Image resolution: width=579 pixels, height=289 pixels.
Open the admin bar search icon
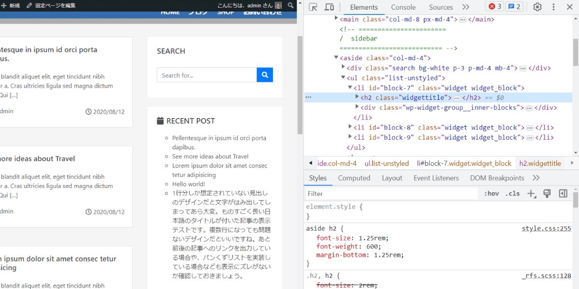(290, 5)
